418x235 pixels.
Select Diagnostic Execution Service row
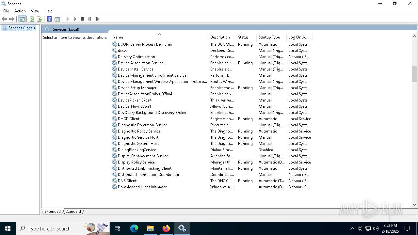tap(212, 125)
